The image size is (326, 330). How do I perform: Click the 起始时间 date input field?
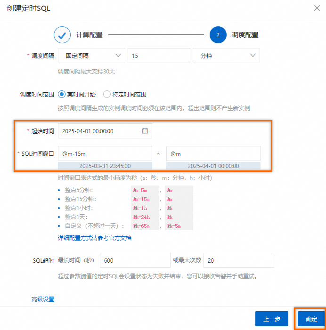click(x=105, y=131)
